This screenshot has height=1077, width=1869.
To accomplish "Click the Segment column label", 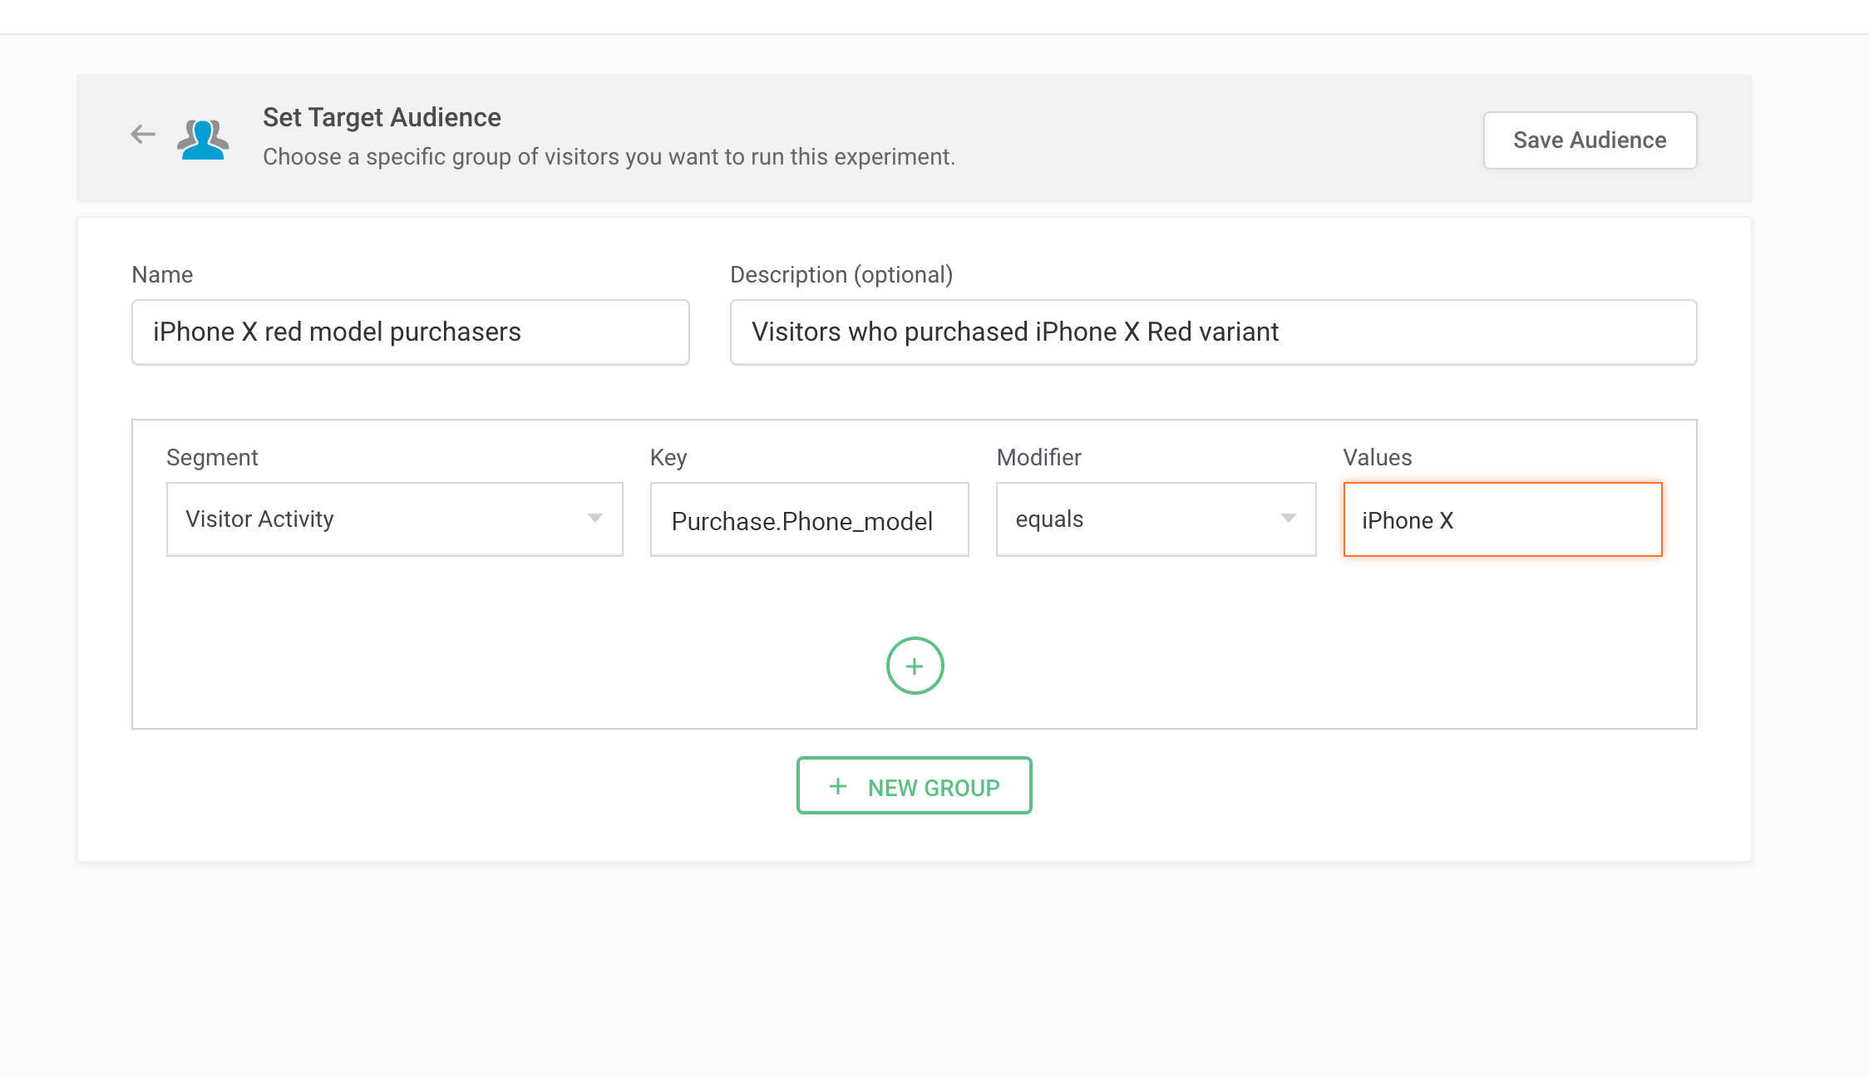I will click(x=212, y=457).
